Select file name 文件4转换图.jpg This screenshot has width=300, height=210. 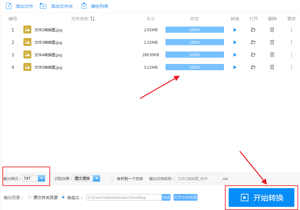pos(48,55)
